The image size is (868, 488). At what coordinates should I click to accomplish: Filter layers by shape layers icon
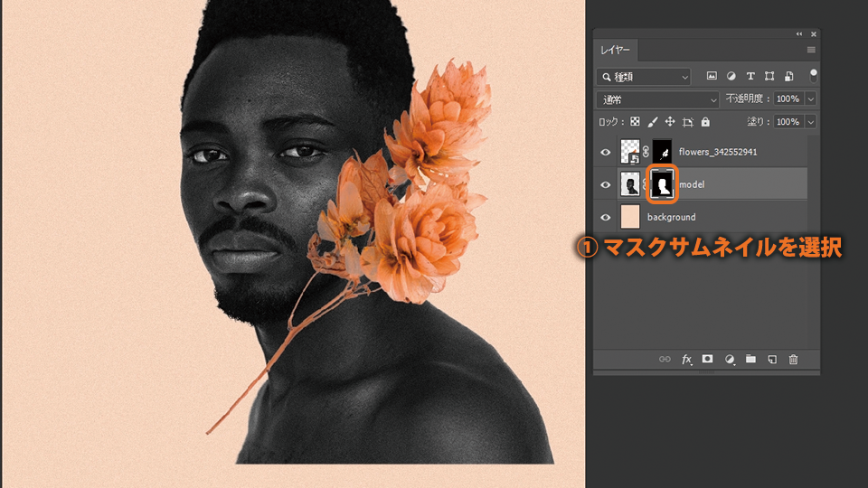coord(769,76)
